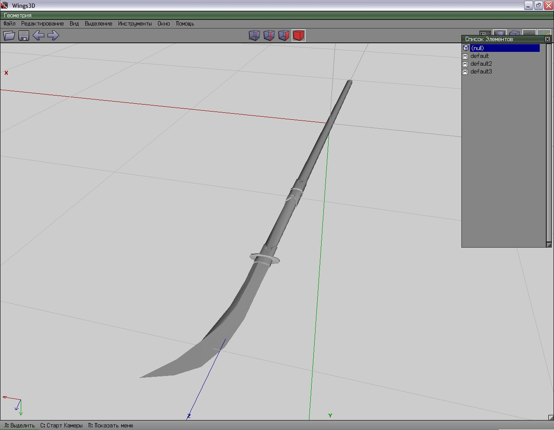Click the Save floppy disk icon
The image size is (554, 430).
click(24, 35)
